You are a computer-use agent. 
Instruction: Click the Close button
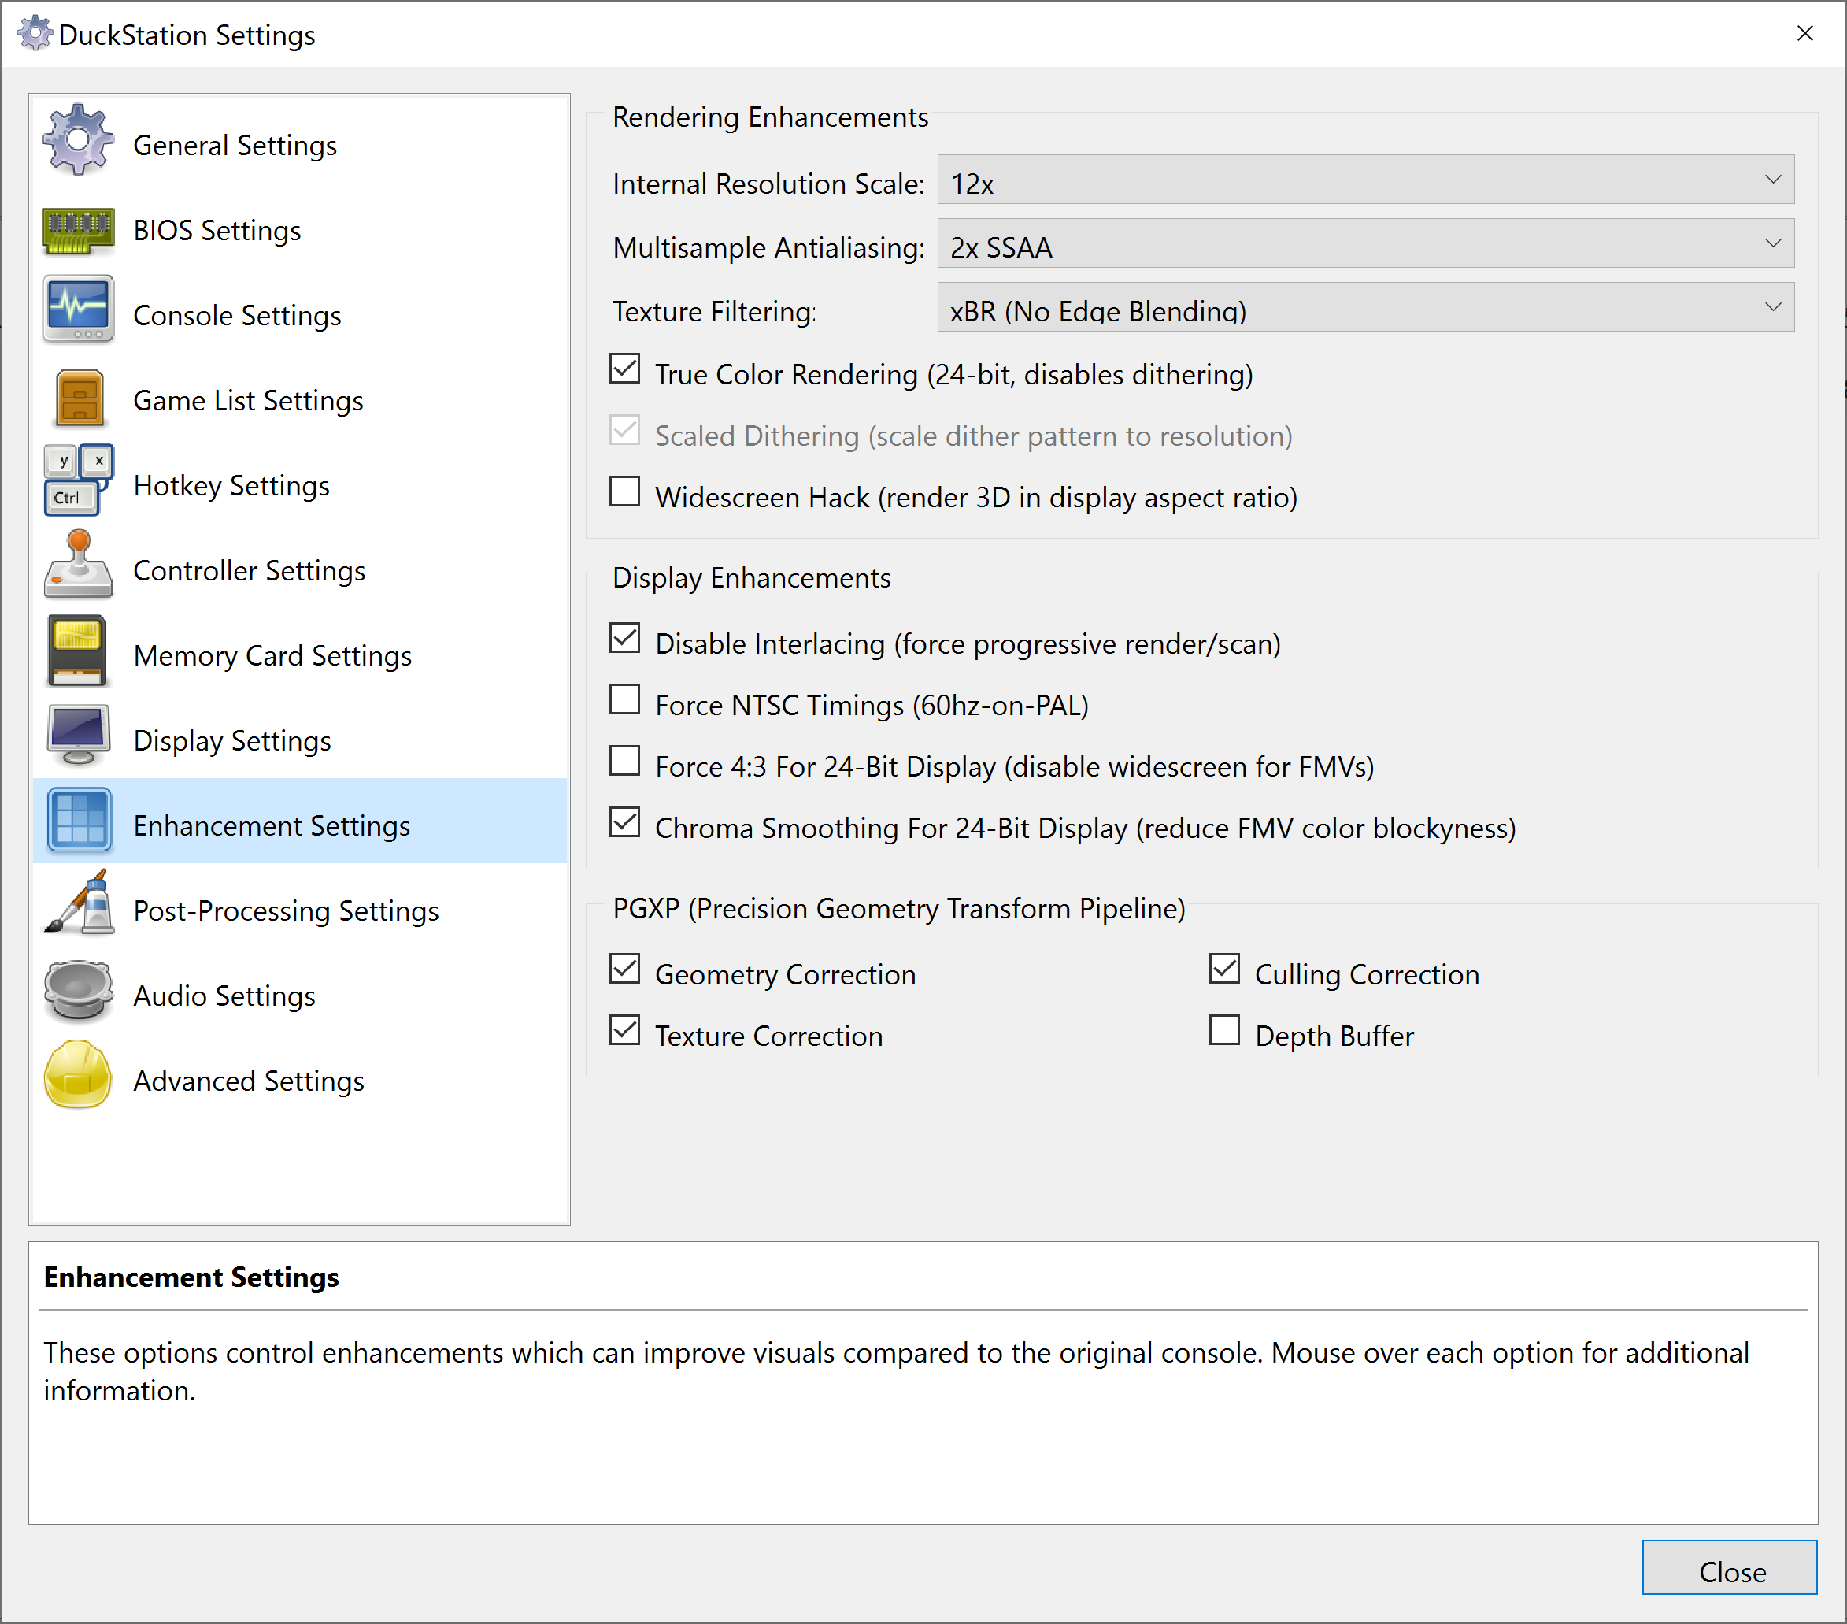(x=1730, y=1568)
